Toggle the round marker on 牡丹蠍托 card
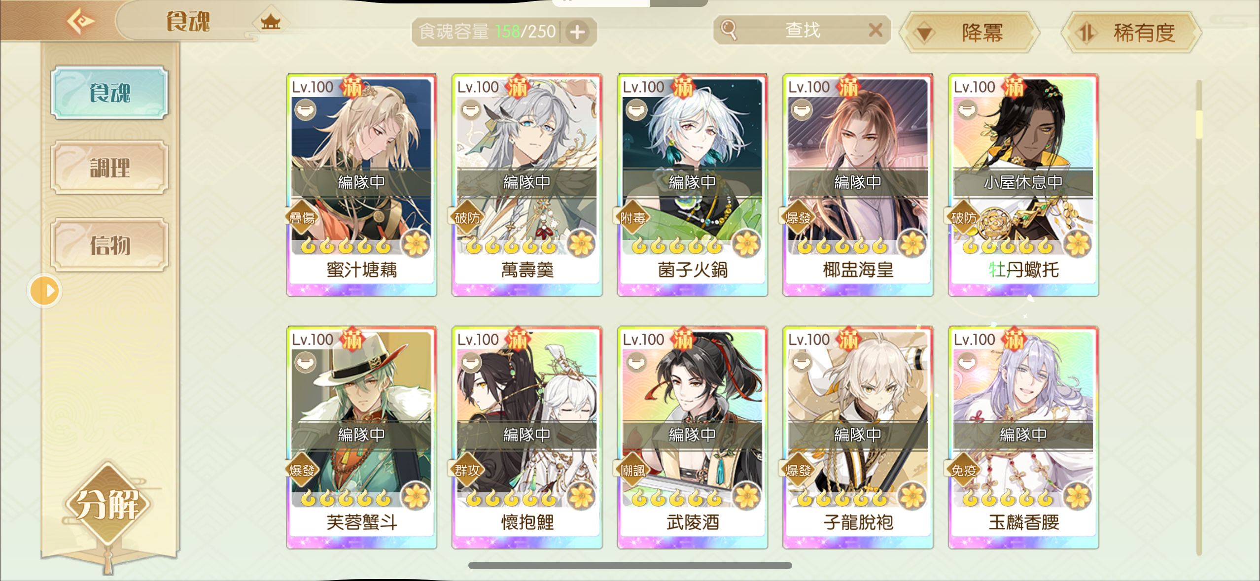Viewport: 1260px width, 581px height. [x=968, y=109]
